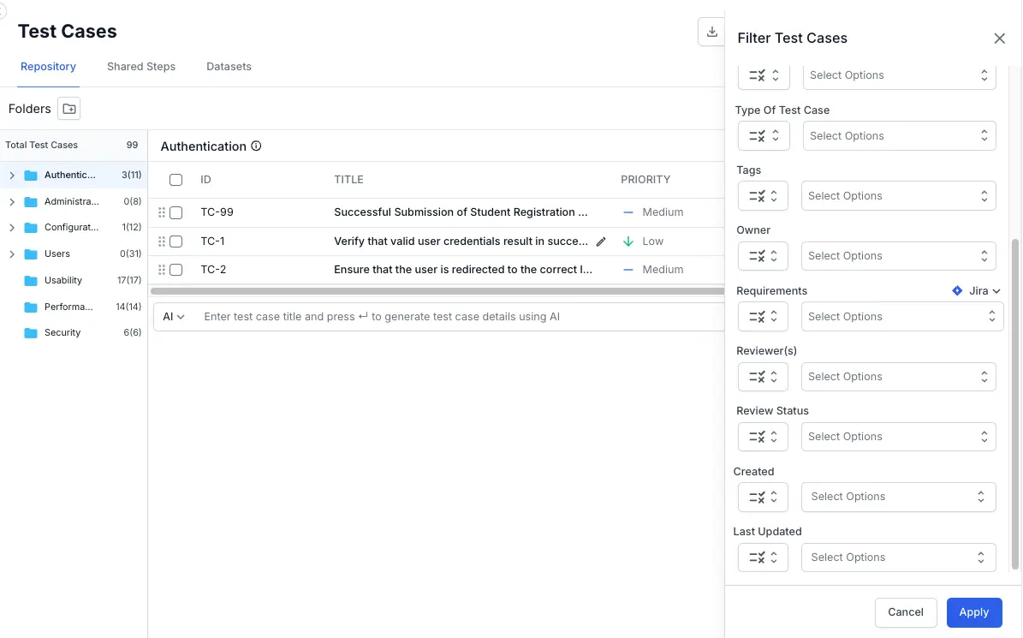Viewport: 1023px width, 638px height.
Task: Select the Usability folder
Action: (x=63, y=280)
